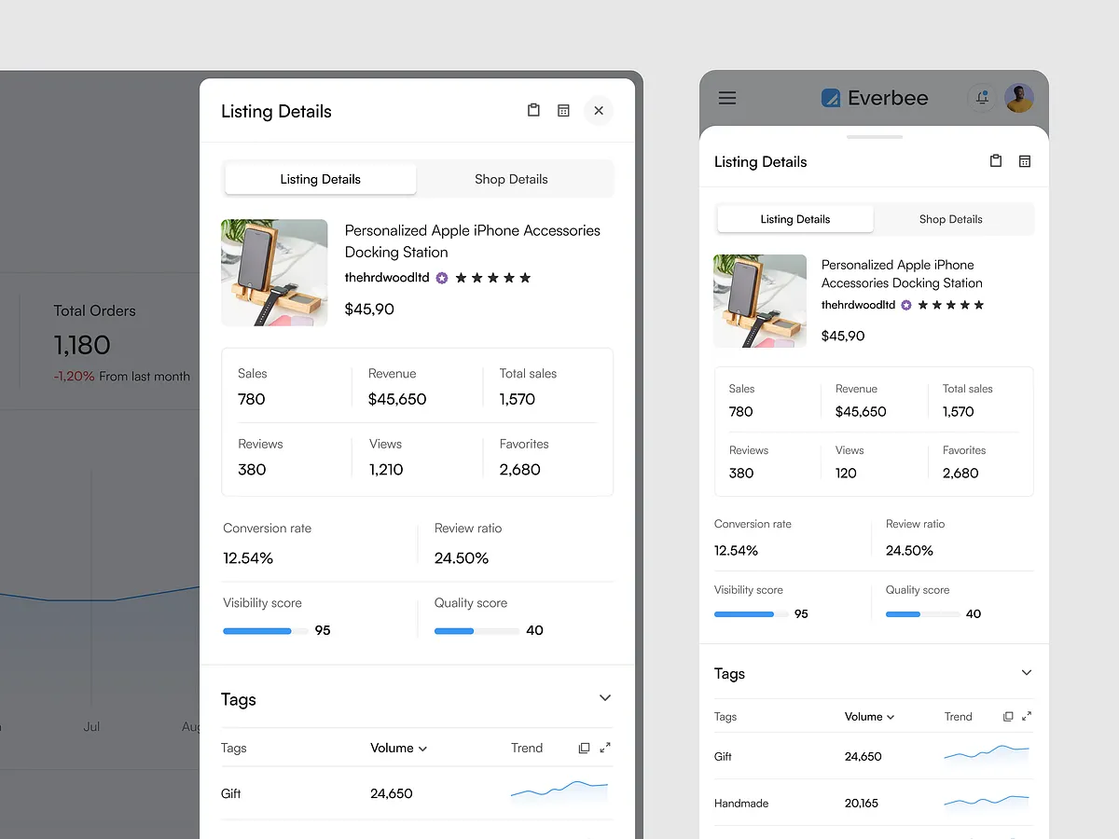Open notifications via the bell icon
Screen dimensions: 1119x839
981,97
